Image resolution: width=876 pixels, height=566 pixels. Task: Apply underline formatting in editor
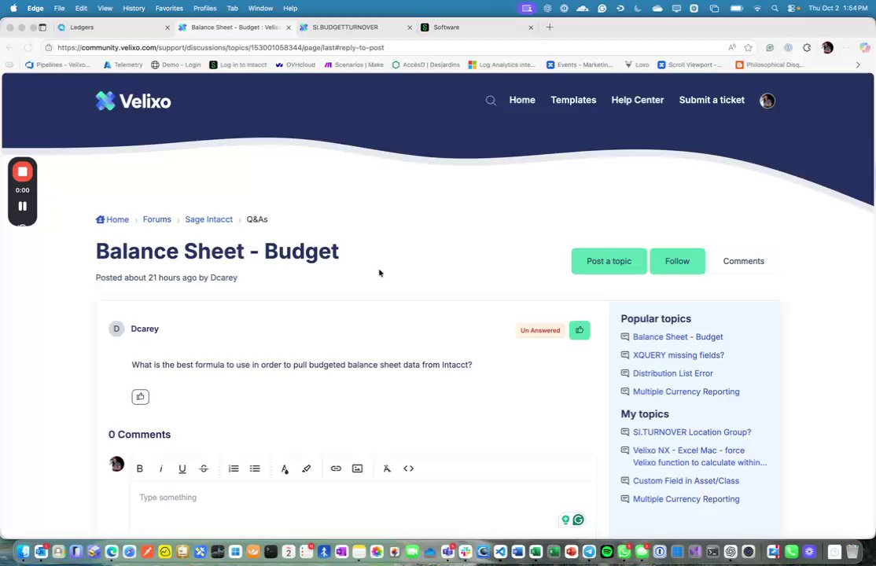(182, 469)
